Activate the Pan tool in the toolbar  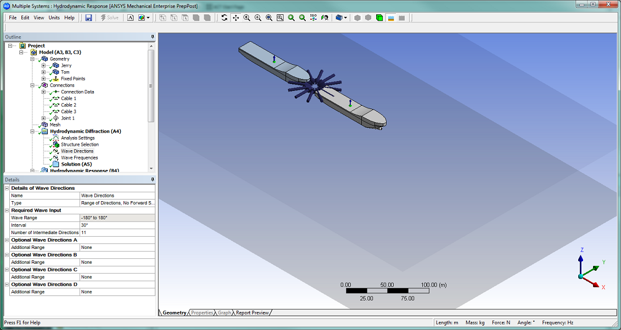coord(236,18)
